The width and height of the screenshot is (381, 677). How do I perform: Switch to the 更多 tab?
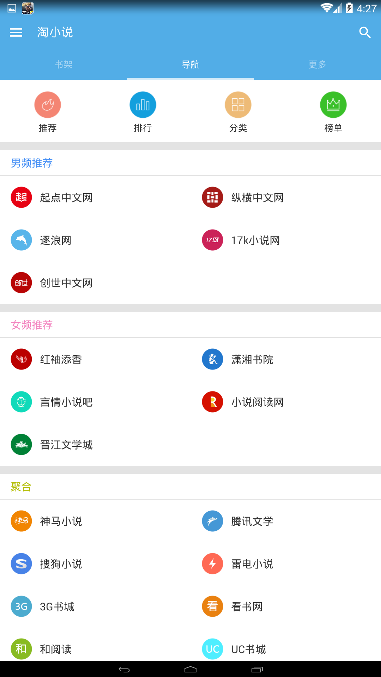point(317,65)
